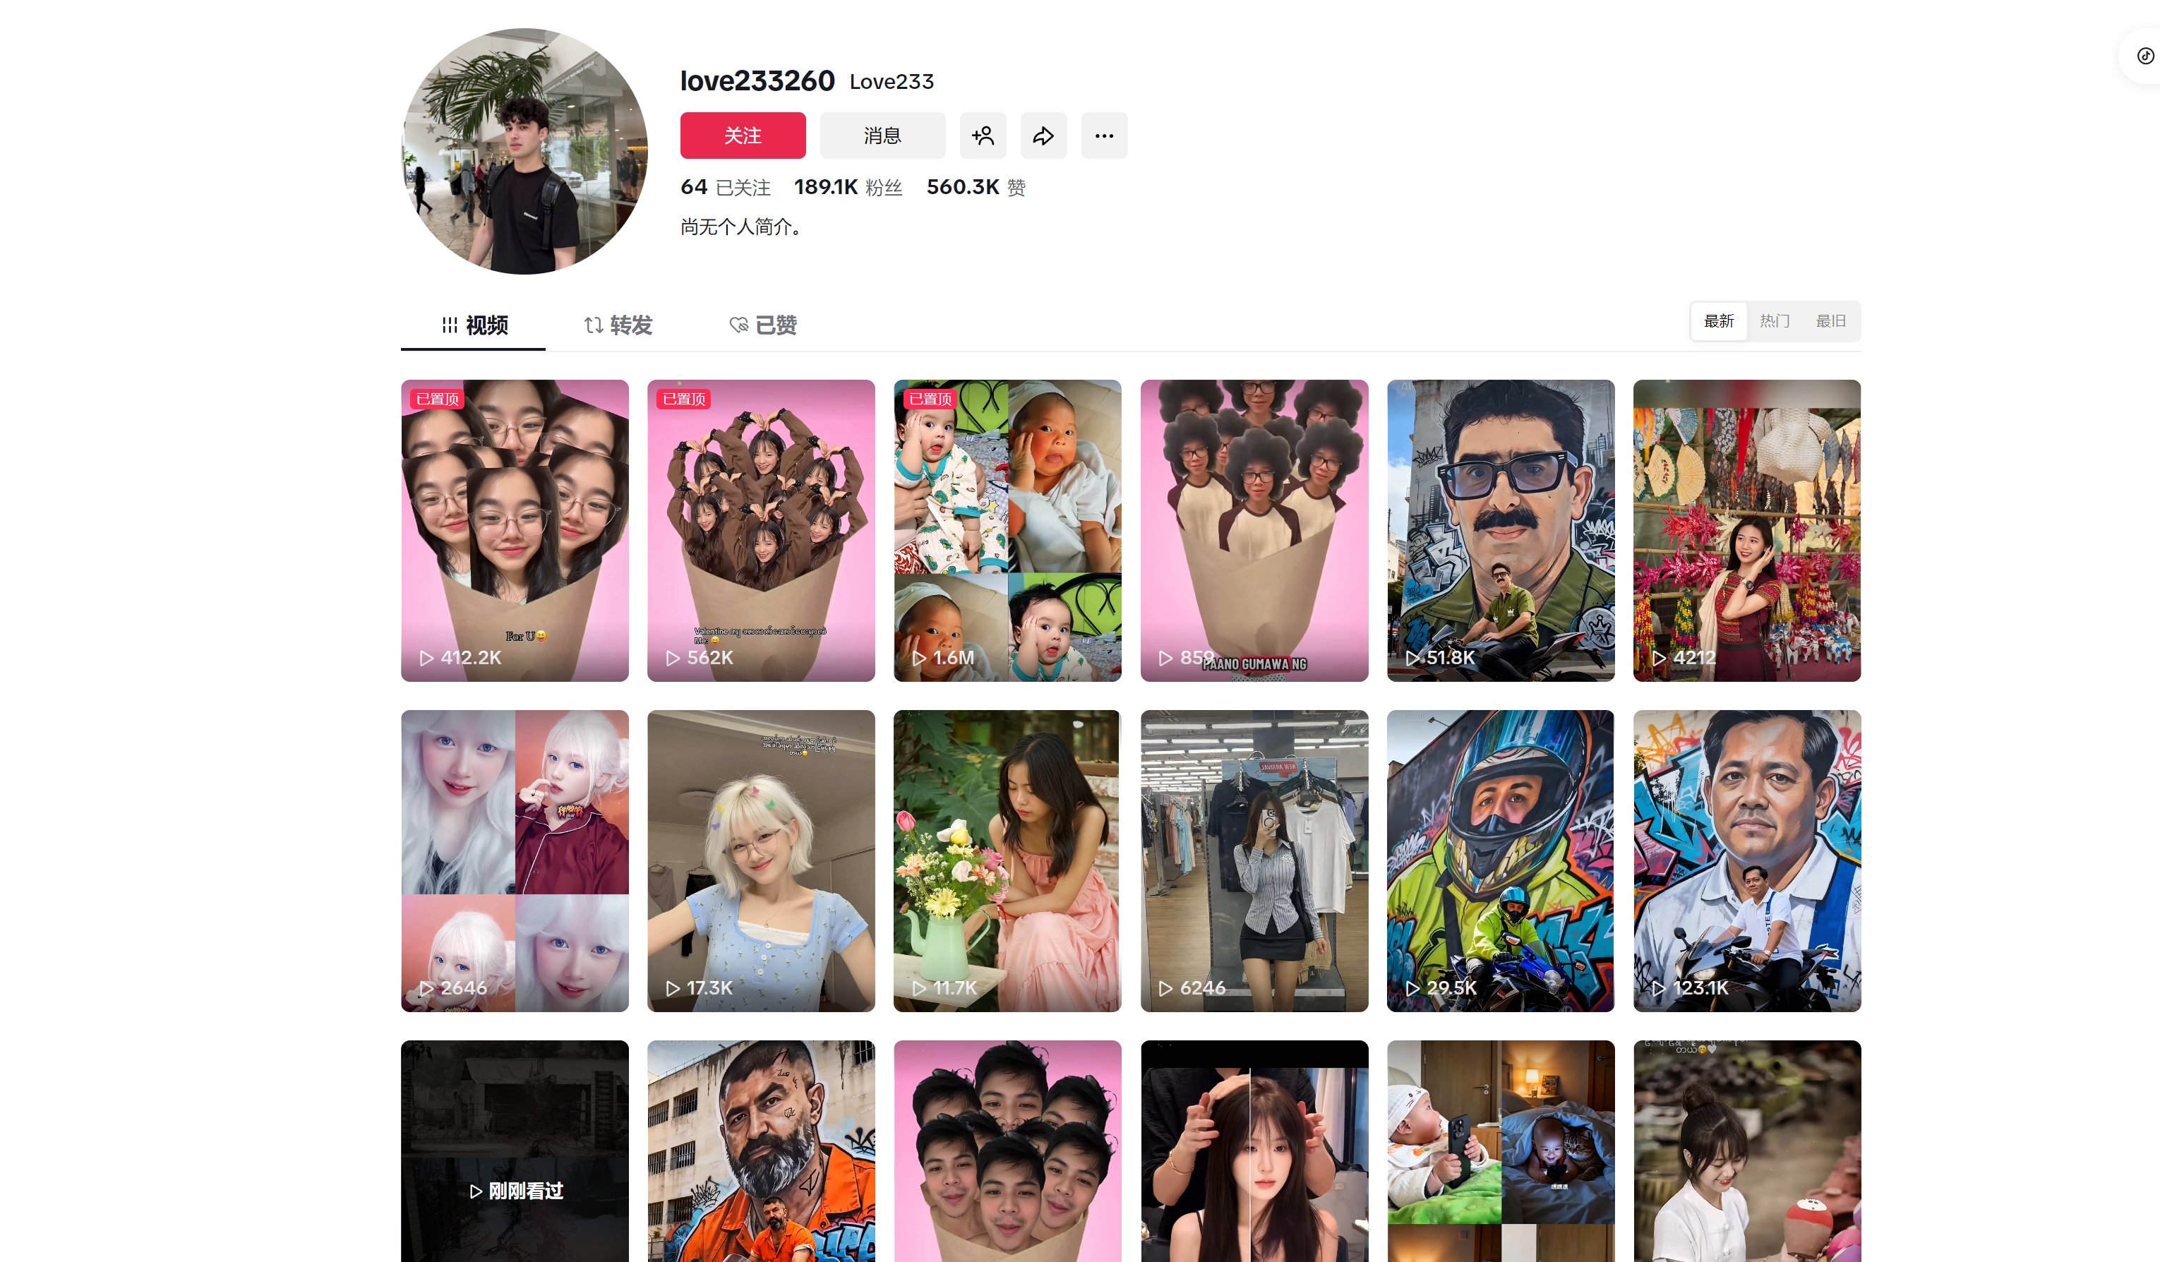The image size is (2160, 1262).
Task: Open the video with 17.3K views
Action: (761, 861)
